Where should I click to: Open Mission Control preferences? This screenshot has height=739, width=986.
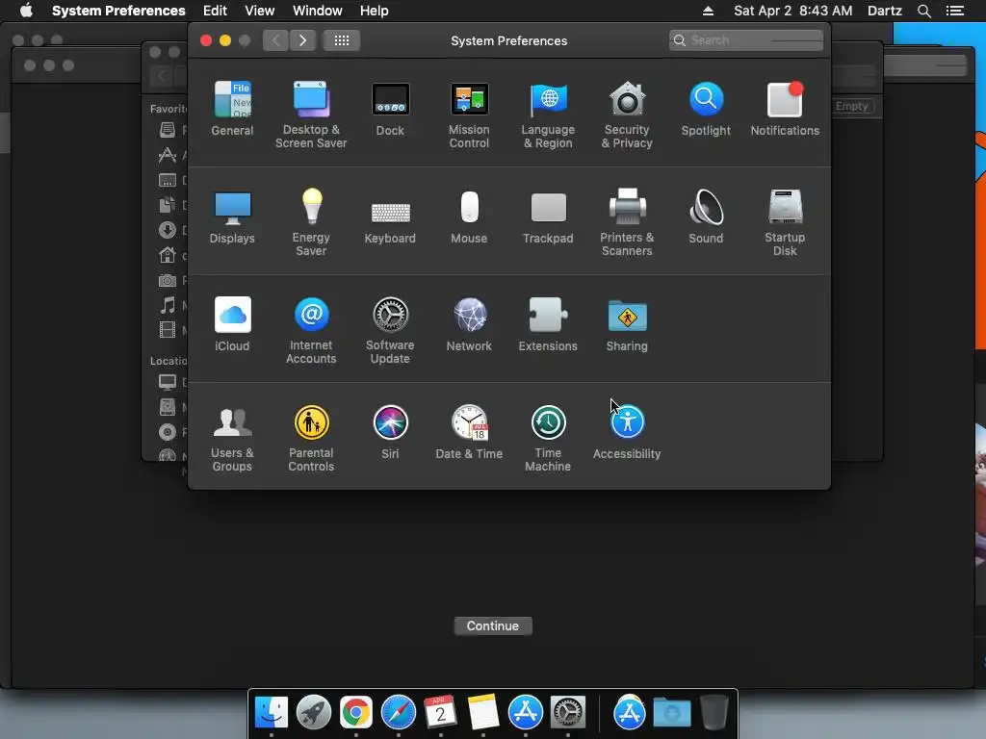point(469,115)
